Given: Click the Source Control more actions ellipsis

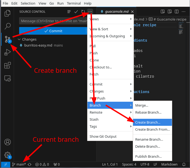Looking at the screenshot, I should tap(90, 12).
